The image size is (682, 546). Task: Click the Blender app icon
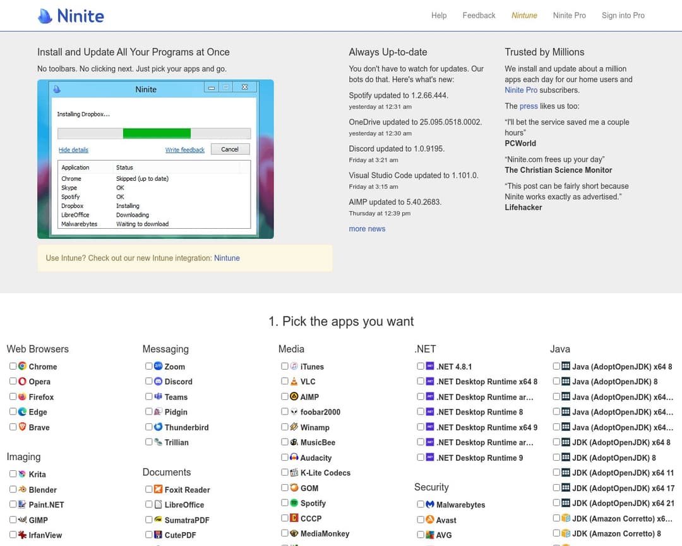[x=22, y=489]
